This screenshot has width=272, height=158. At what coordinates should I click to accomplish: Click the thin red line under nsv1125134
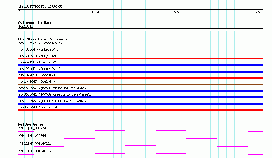(141, 46)
